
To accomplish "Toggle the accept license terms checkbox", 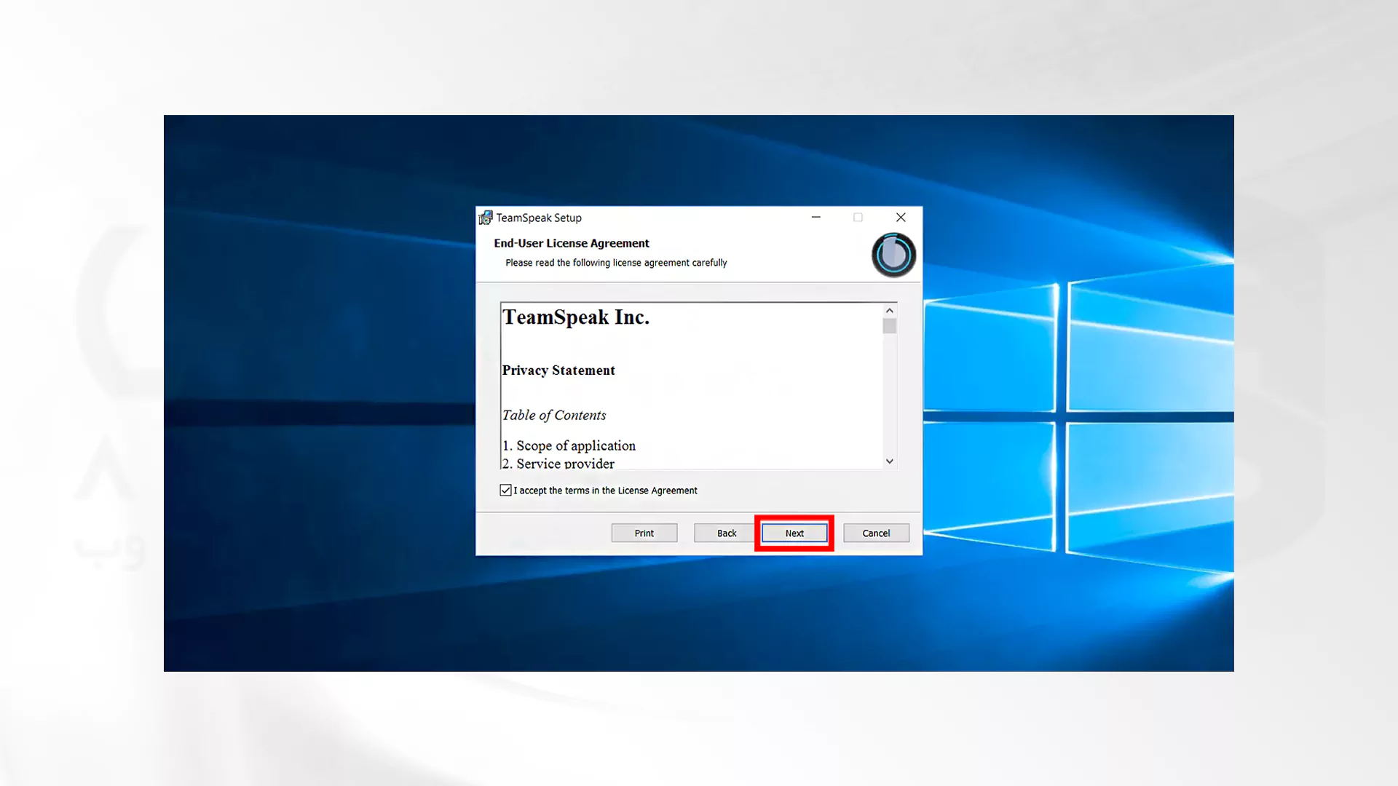I will pos(506,491).
